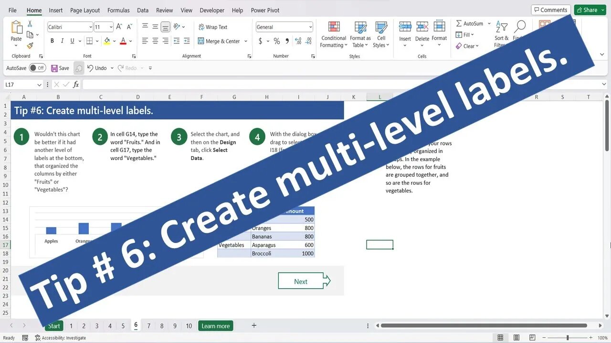
Task: Open Format as Table gallery
Action: point(360,34)
